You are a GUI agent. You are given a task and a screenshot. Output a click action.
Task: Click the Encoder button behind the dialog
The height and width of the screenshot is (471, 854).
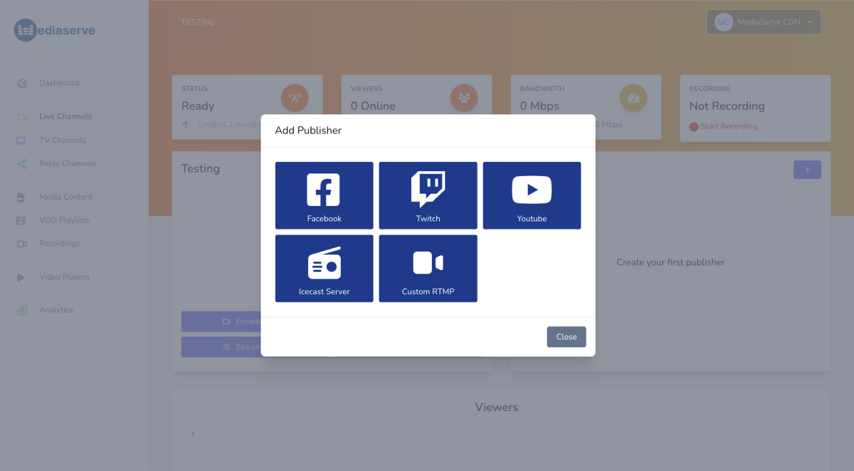221,321
